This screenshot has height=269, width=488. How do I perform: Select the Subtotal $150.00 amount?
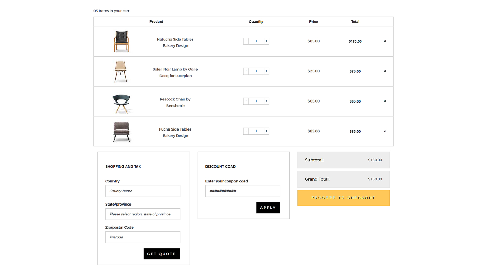(375, 160)
